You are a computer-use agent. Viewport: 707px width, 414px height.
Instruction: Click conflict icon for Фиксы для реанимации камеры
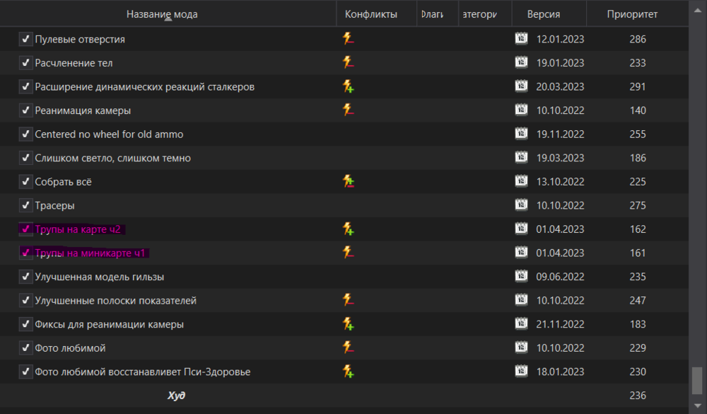pyautogui.click(x=348, y=324)
